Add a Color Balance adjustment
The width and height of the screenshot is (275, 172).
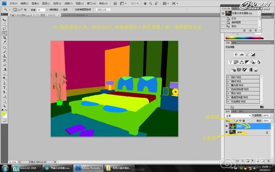pos(242,62)
